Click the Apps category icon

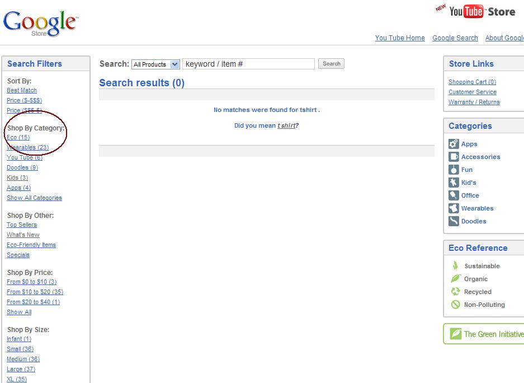(454, 144)
